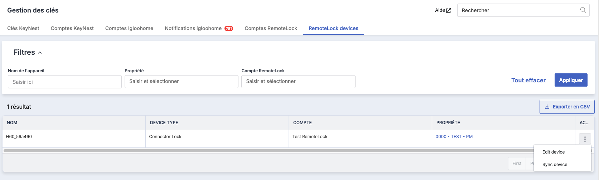
Task: Open the Aide help link
Action: coord(443,10)
